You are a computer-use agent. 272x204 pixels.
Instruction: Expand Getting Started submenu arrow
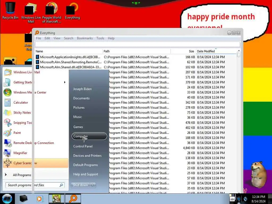tap(65, 82)
